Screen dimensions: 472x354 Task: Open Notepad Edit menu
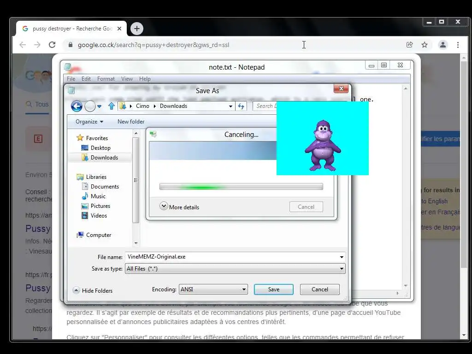click(x=86, y=78)
